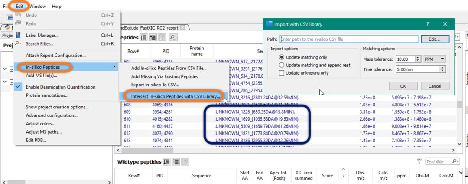Viewport: 468px width, 184px height.
Task: Click collapse-all rows icon in upper peptides table
Action: tap(153, 38)
